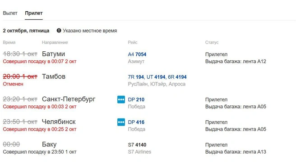Image resolution: width=296 pixels, height=163 pixels.
Task: Click Совершил посадку в 00:07 2 окт
Action: [x=40, y=61]
